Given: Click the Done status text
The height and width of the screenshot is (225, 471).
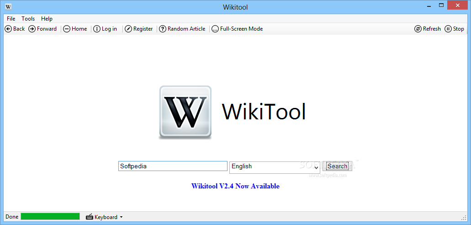Looking at the screenshot, I should coord(12,217).
